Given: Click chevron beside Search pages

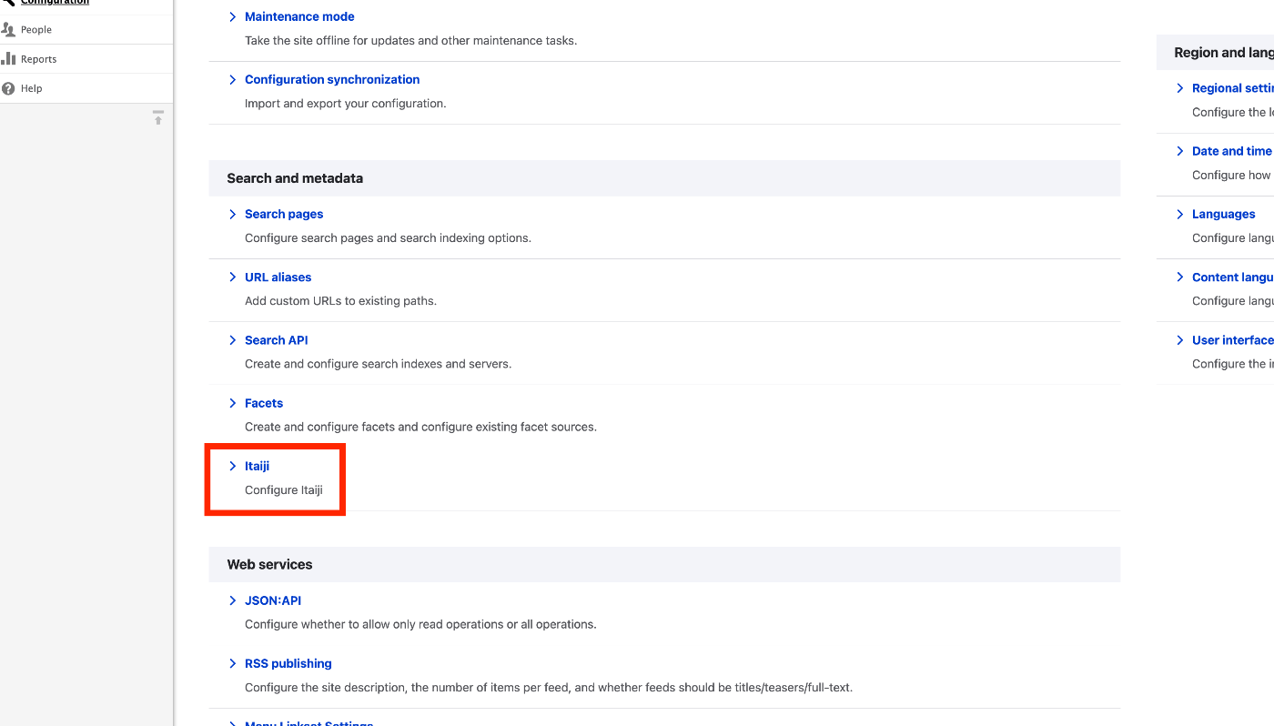Looking at the screenshot, I should click(233, 214).
